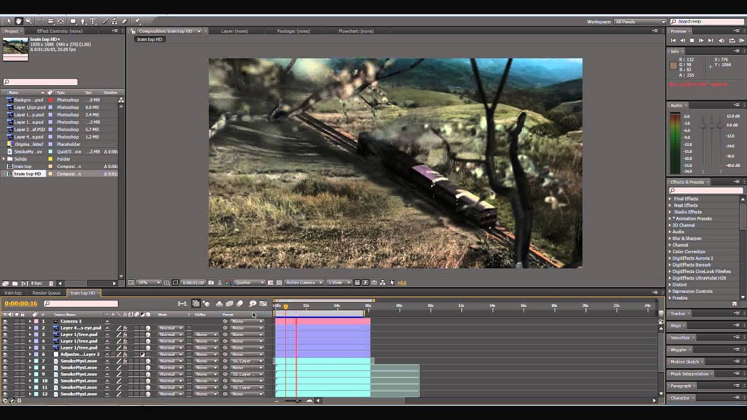Toggle effects fx switch on layer 2
The height and width of the screenshot is (420, 747).
click(125, 328)
